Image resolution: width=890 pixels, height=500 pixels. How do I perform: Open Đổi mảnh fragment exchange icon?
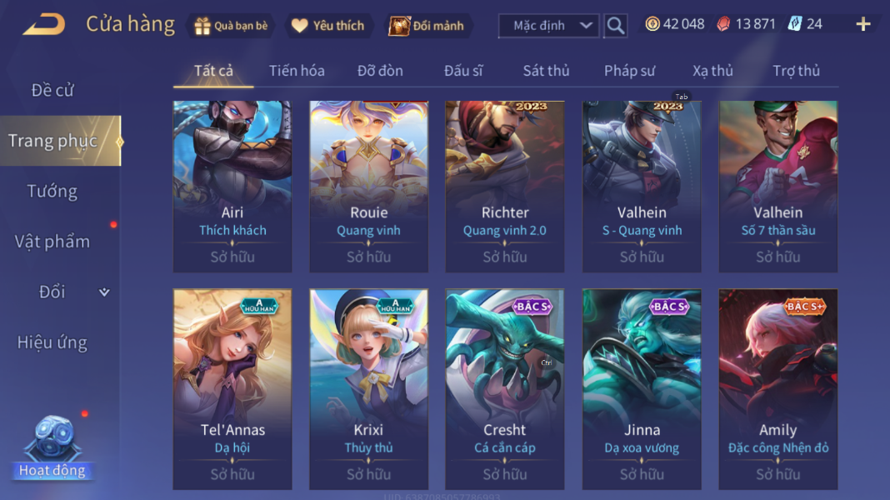pos(399,26)
